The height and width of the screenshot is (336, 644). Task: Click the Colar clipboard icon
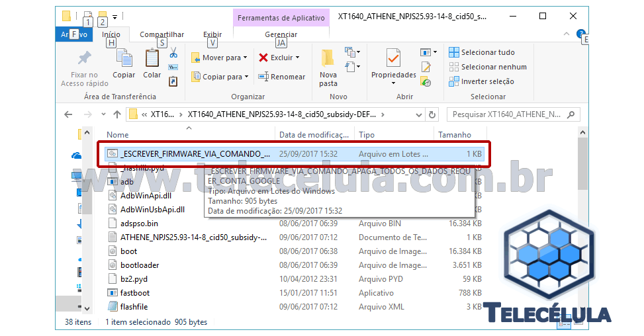point(152,64)
